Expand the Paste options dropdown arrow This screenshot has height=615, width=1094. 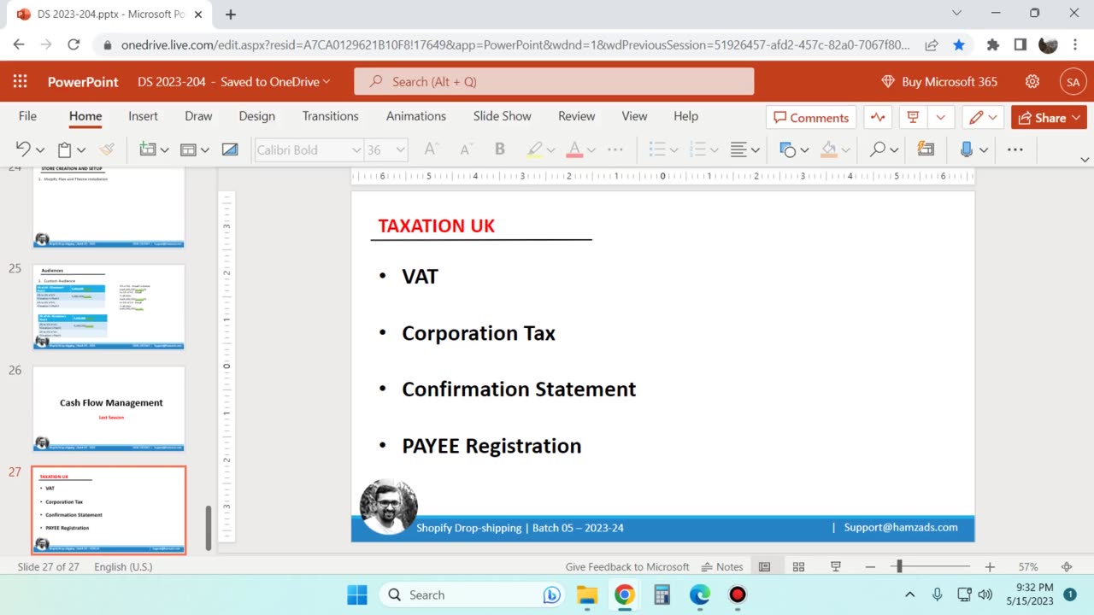82,150
